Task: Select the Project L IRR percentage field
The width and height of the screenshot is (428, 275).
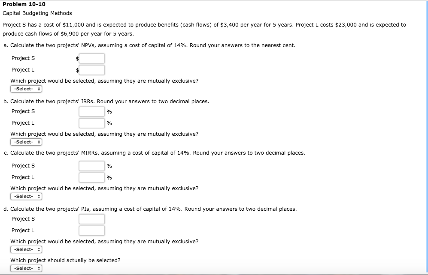Action: 91,123
